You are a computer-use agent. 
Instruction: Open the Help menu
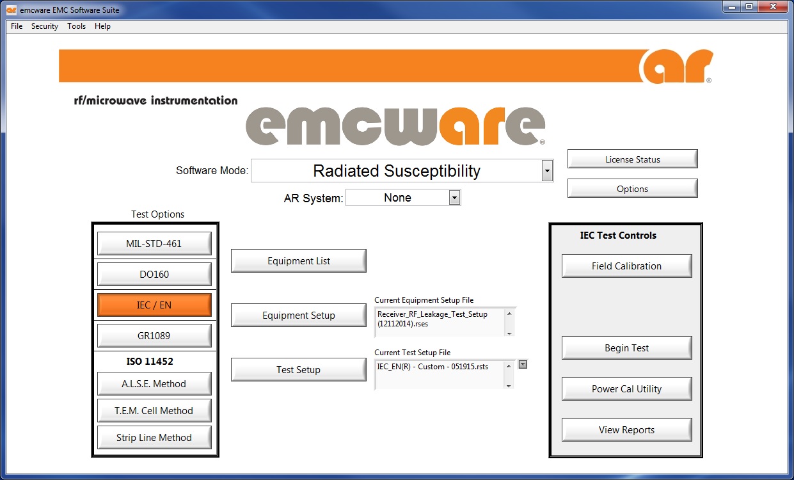pos(102,26)
